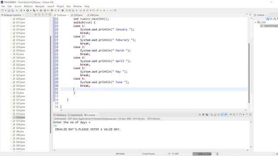The image size is (278, 156).
Task: Click the Debug bug icon in toolbar
Action: pyautogui.click(x=21, y=10)
